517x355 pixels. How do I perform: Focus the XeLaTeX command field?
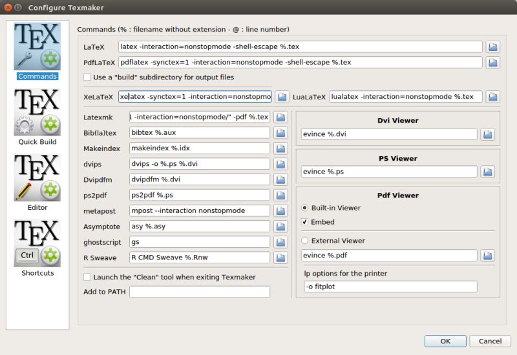coord(195,96)
